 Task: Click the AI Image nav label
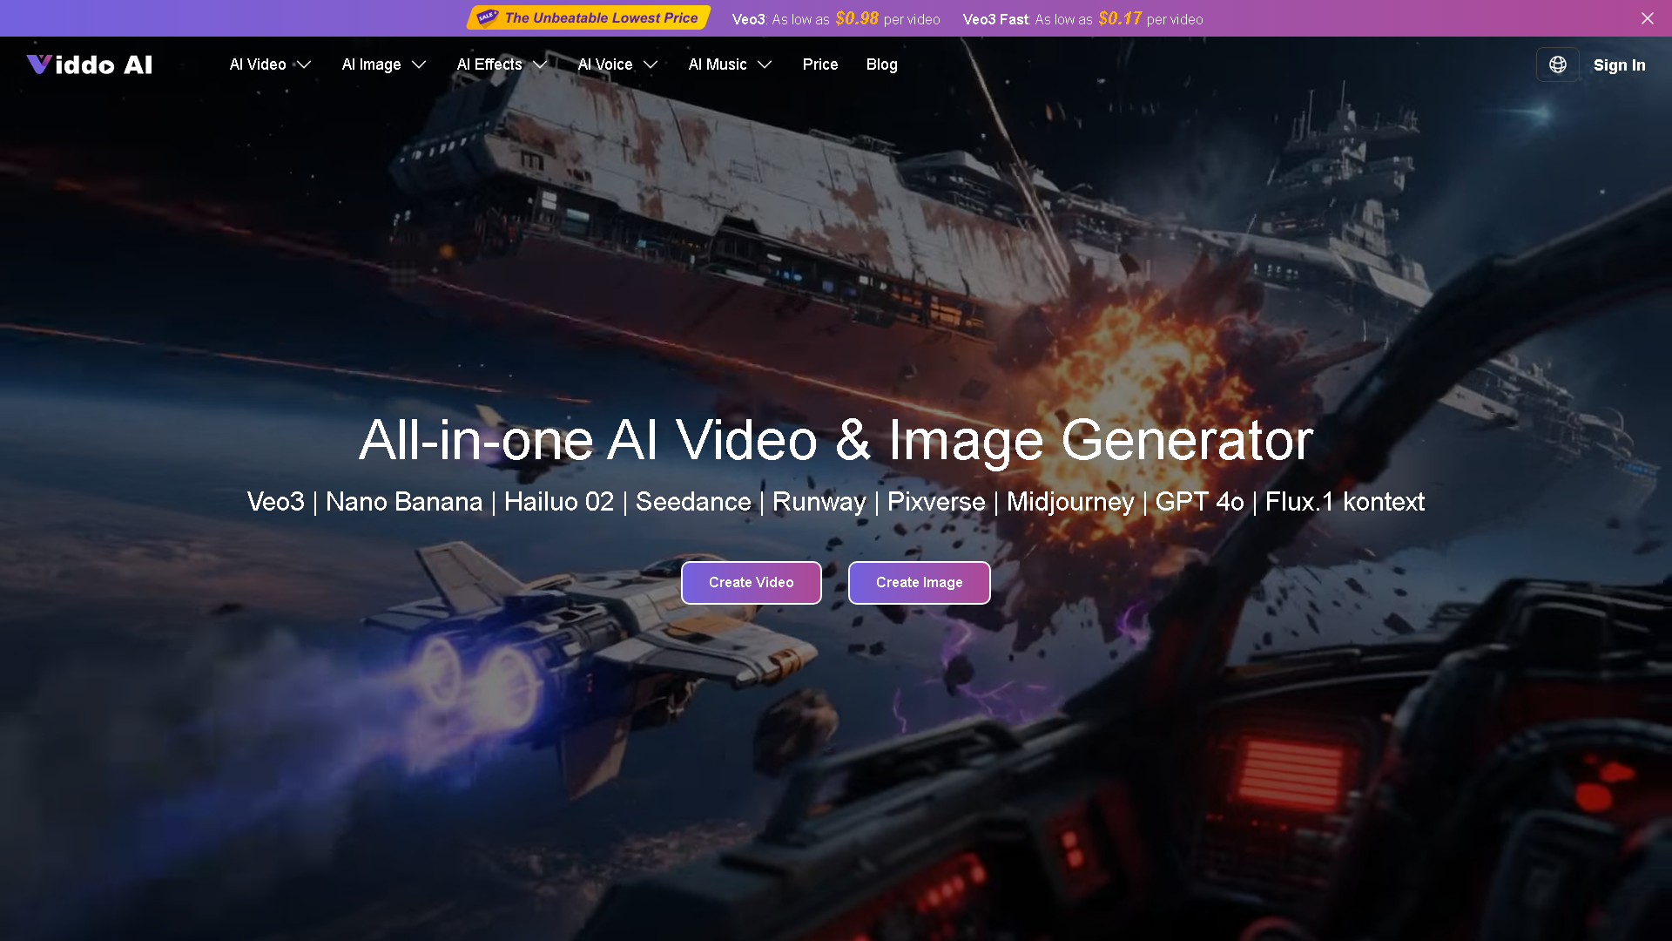371,64
